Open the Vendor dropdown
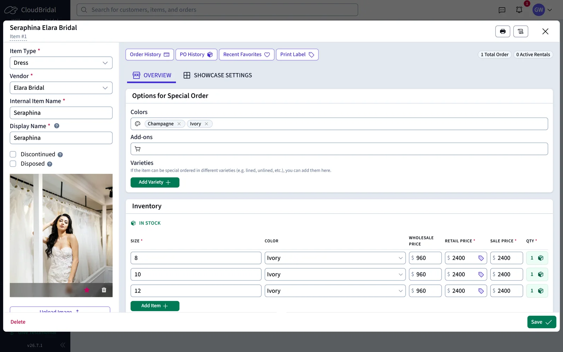This screenshot has width=563, height=352. [x=61, y=88]
